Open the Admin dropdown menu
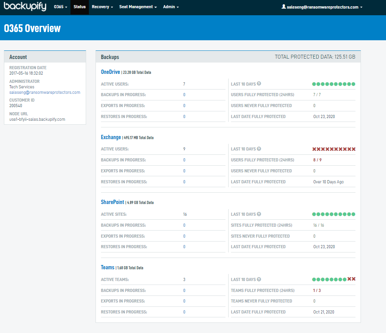 171,7
